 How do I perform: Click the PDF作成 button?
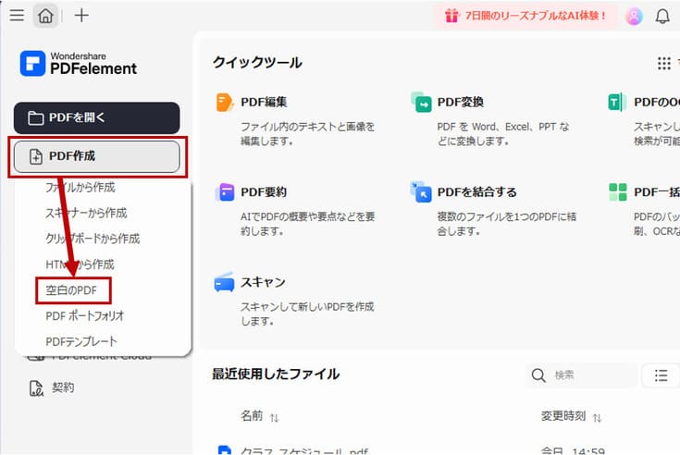[x=97, y=156]
